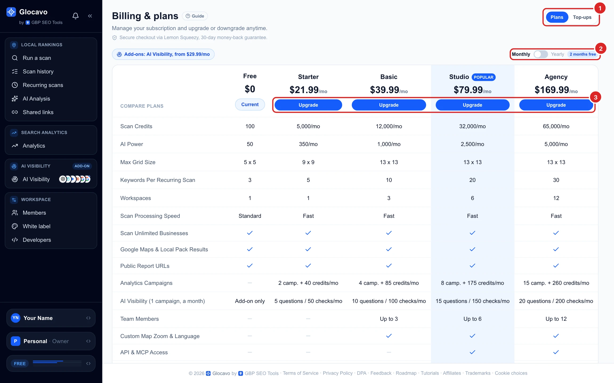Click the 2 months free badge

(x=583, y=54)
